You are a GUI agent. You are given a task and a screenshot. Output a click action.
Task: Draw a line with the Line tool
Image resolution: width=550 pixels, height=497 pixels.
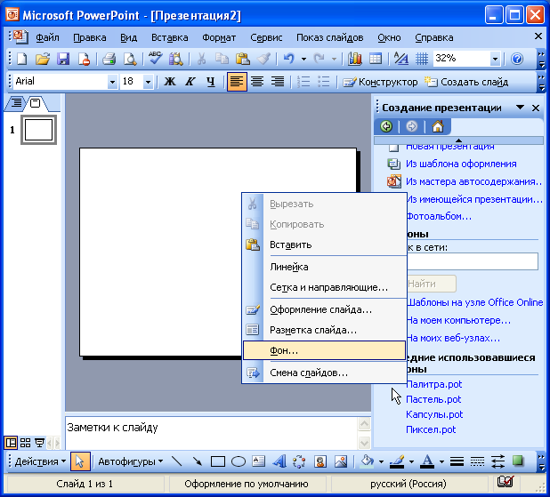[176, 461]
